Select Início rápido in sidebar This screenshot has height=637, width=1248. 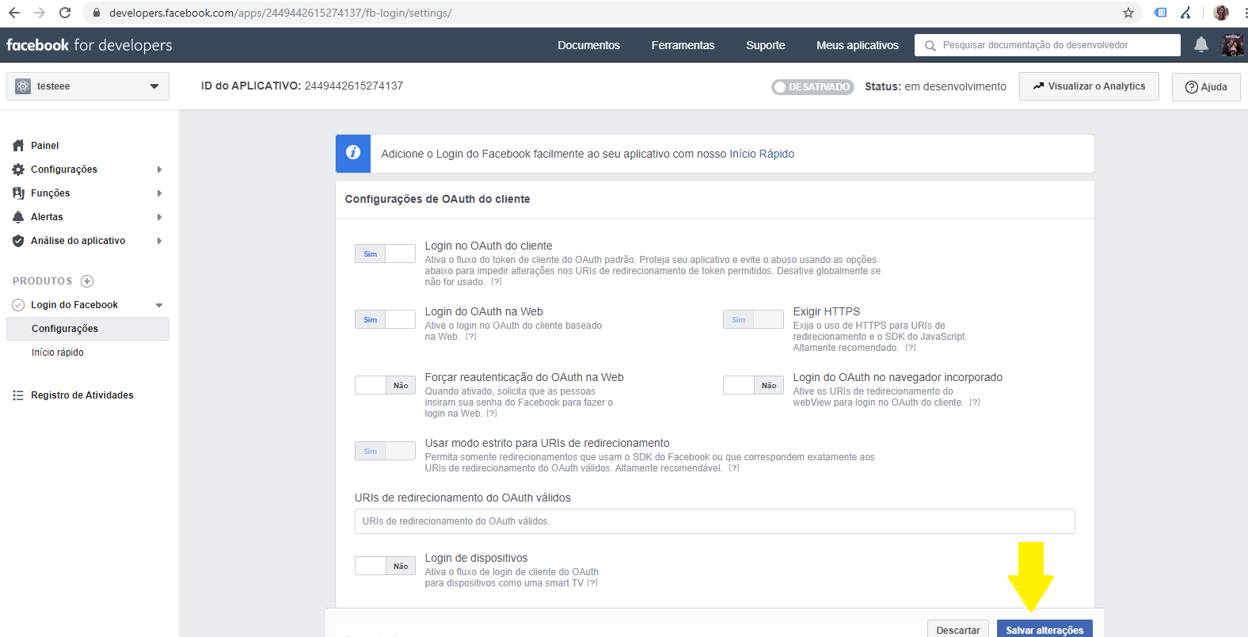pos(57,353)
